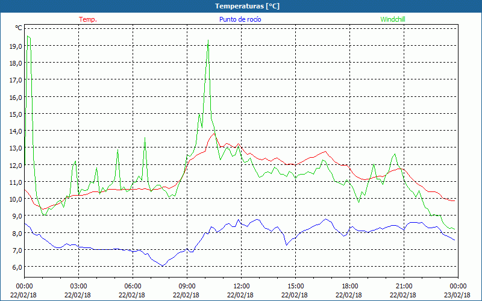Click the '23/02/18' date label
Screen dimensions: 482x301
[458, 295]
